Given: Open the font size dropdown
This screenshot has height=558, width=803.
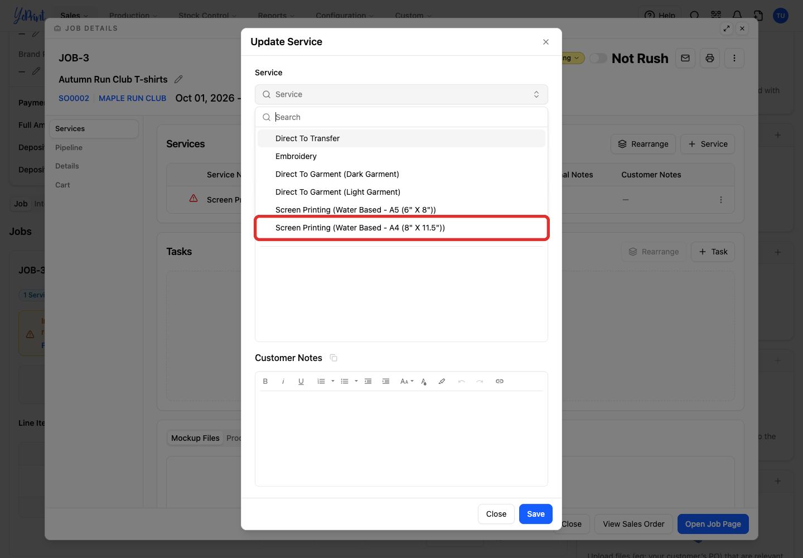Looking at the screenshot, I should click(407, 382).
